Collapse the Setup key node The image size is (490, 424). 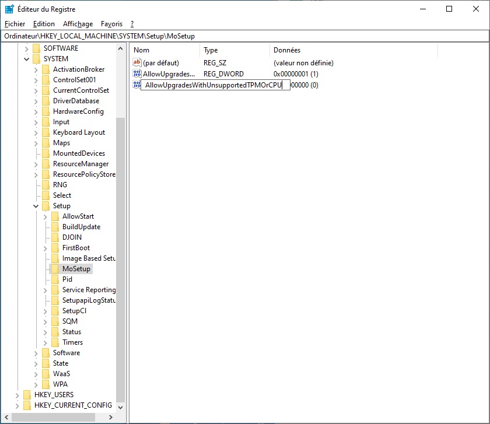tap(36, 206)
